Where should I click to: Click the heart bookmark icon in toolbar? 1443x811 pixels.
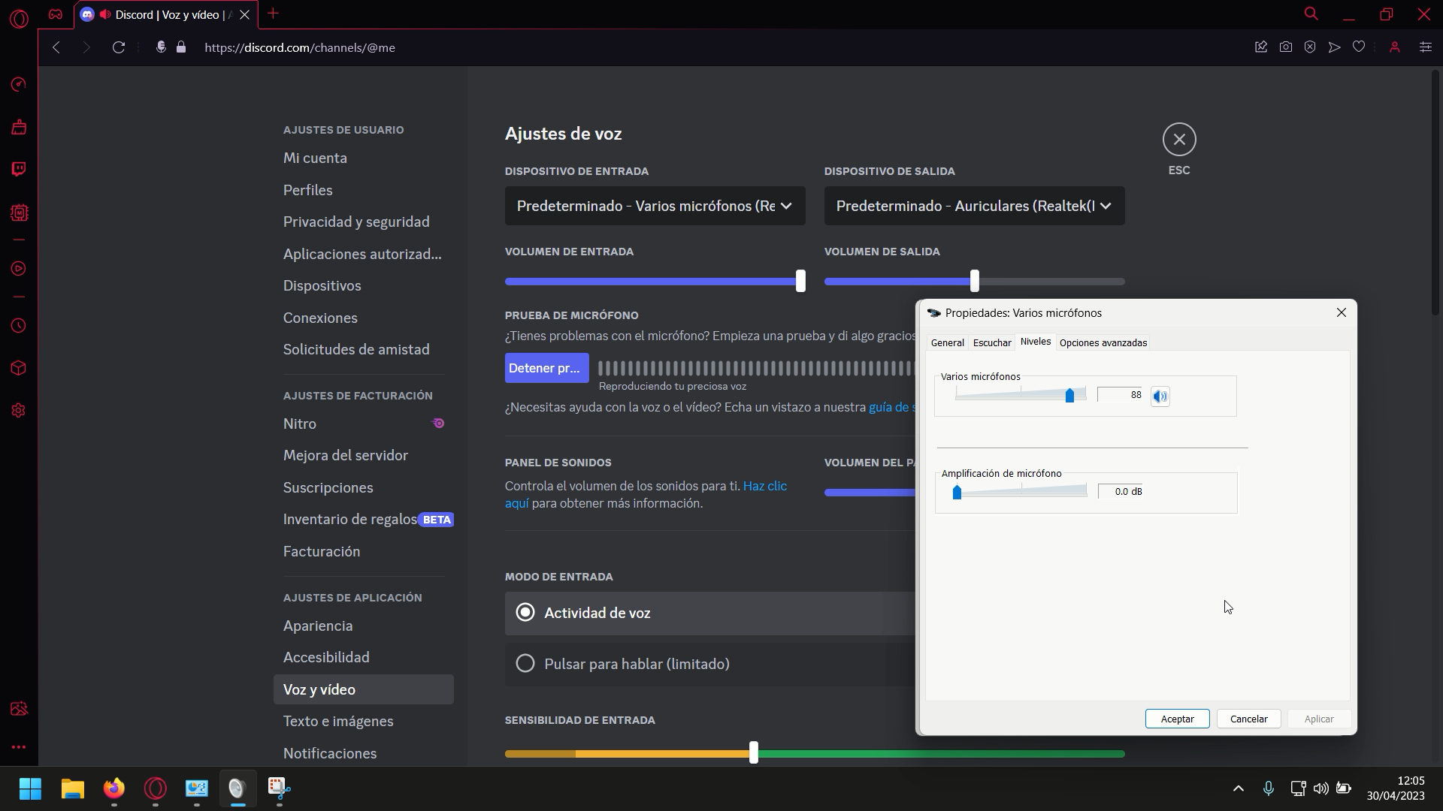click(x=1359, y=47)
